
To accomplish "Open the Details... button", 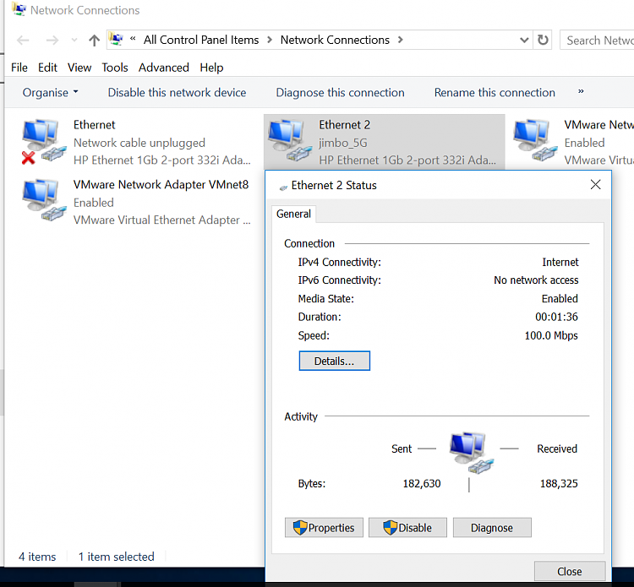I will (335, 361).
